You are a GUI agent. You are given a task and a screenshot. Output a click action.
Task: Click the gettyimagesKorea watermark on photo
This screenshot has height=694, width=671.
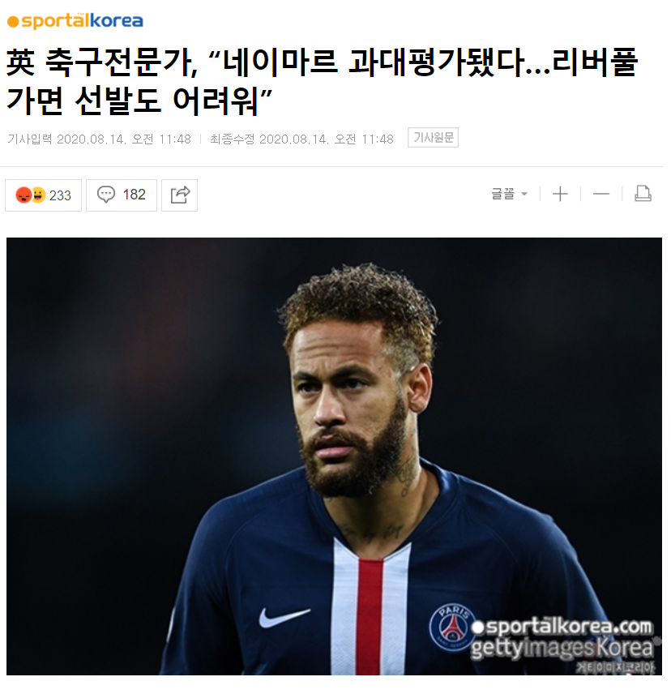tap(562, 649)
